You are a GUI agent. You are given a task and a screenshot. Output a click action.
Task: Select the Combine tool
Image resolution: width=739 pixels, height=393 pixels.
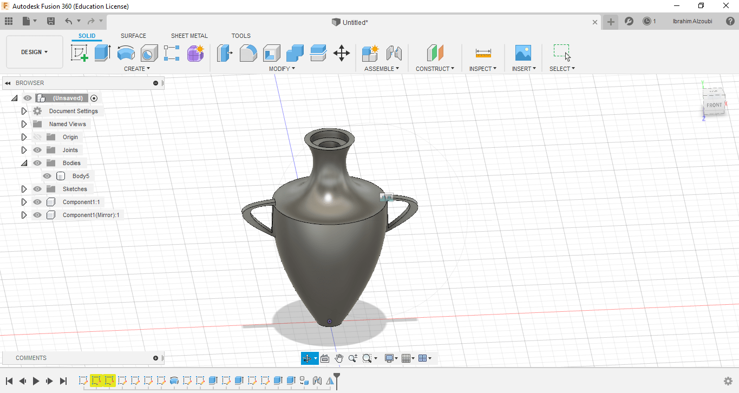[295, 53]
